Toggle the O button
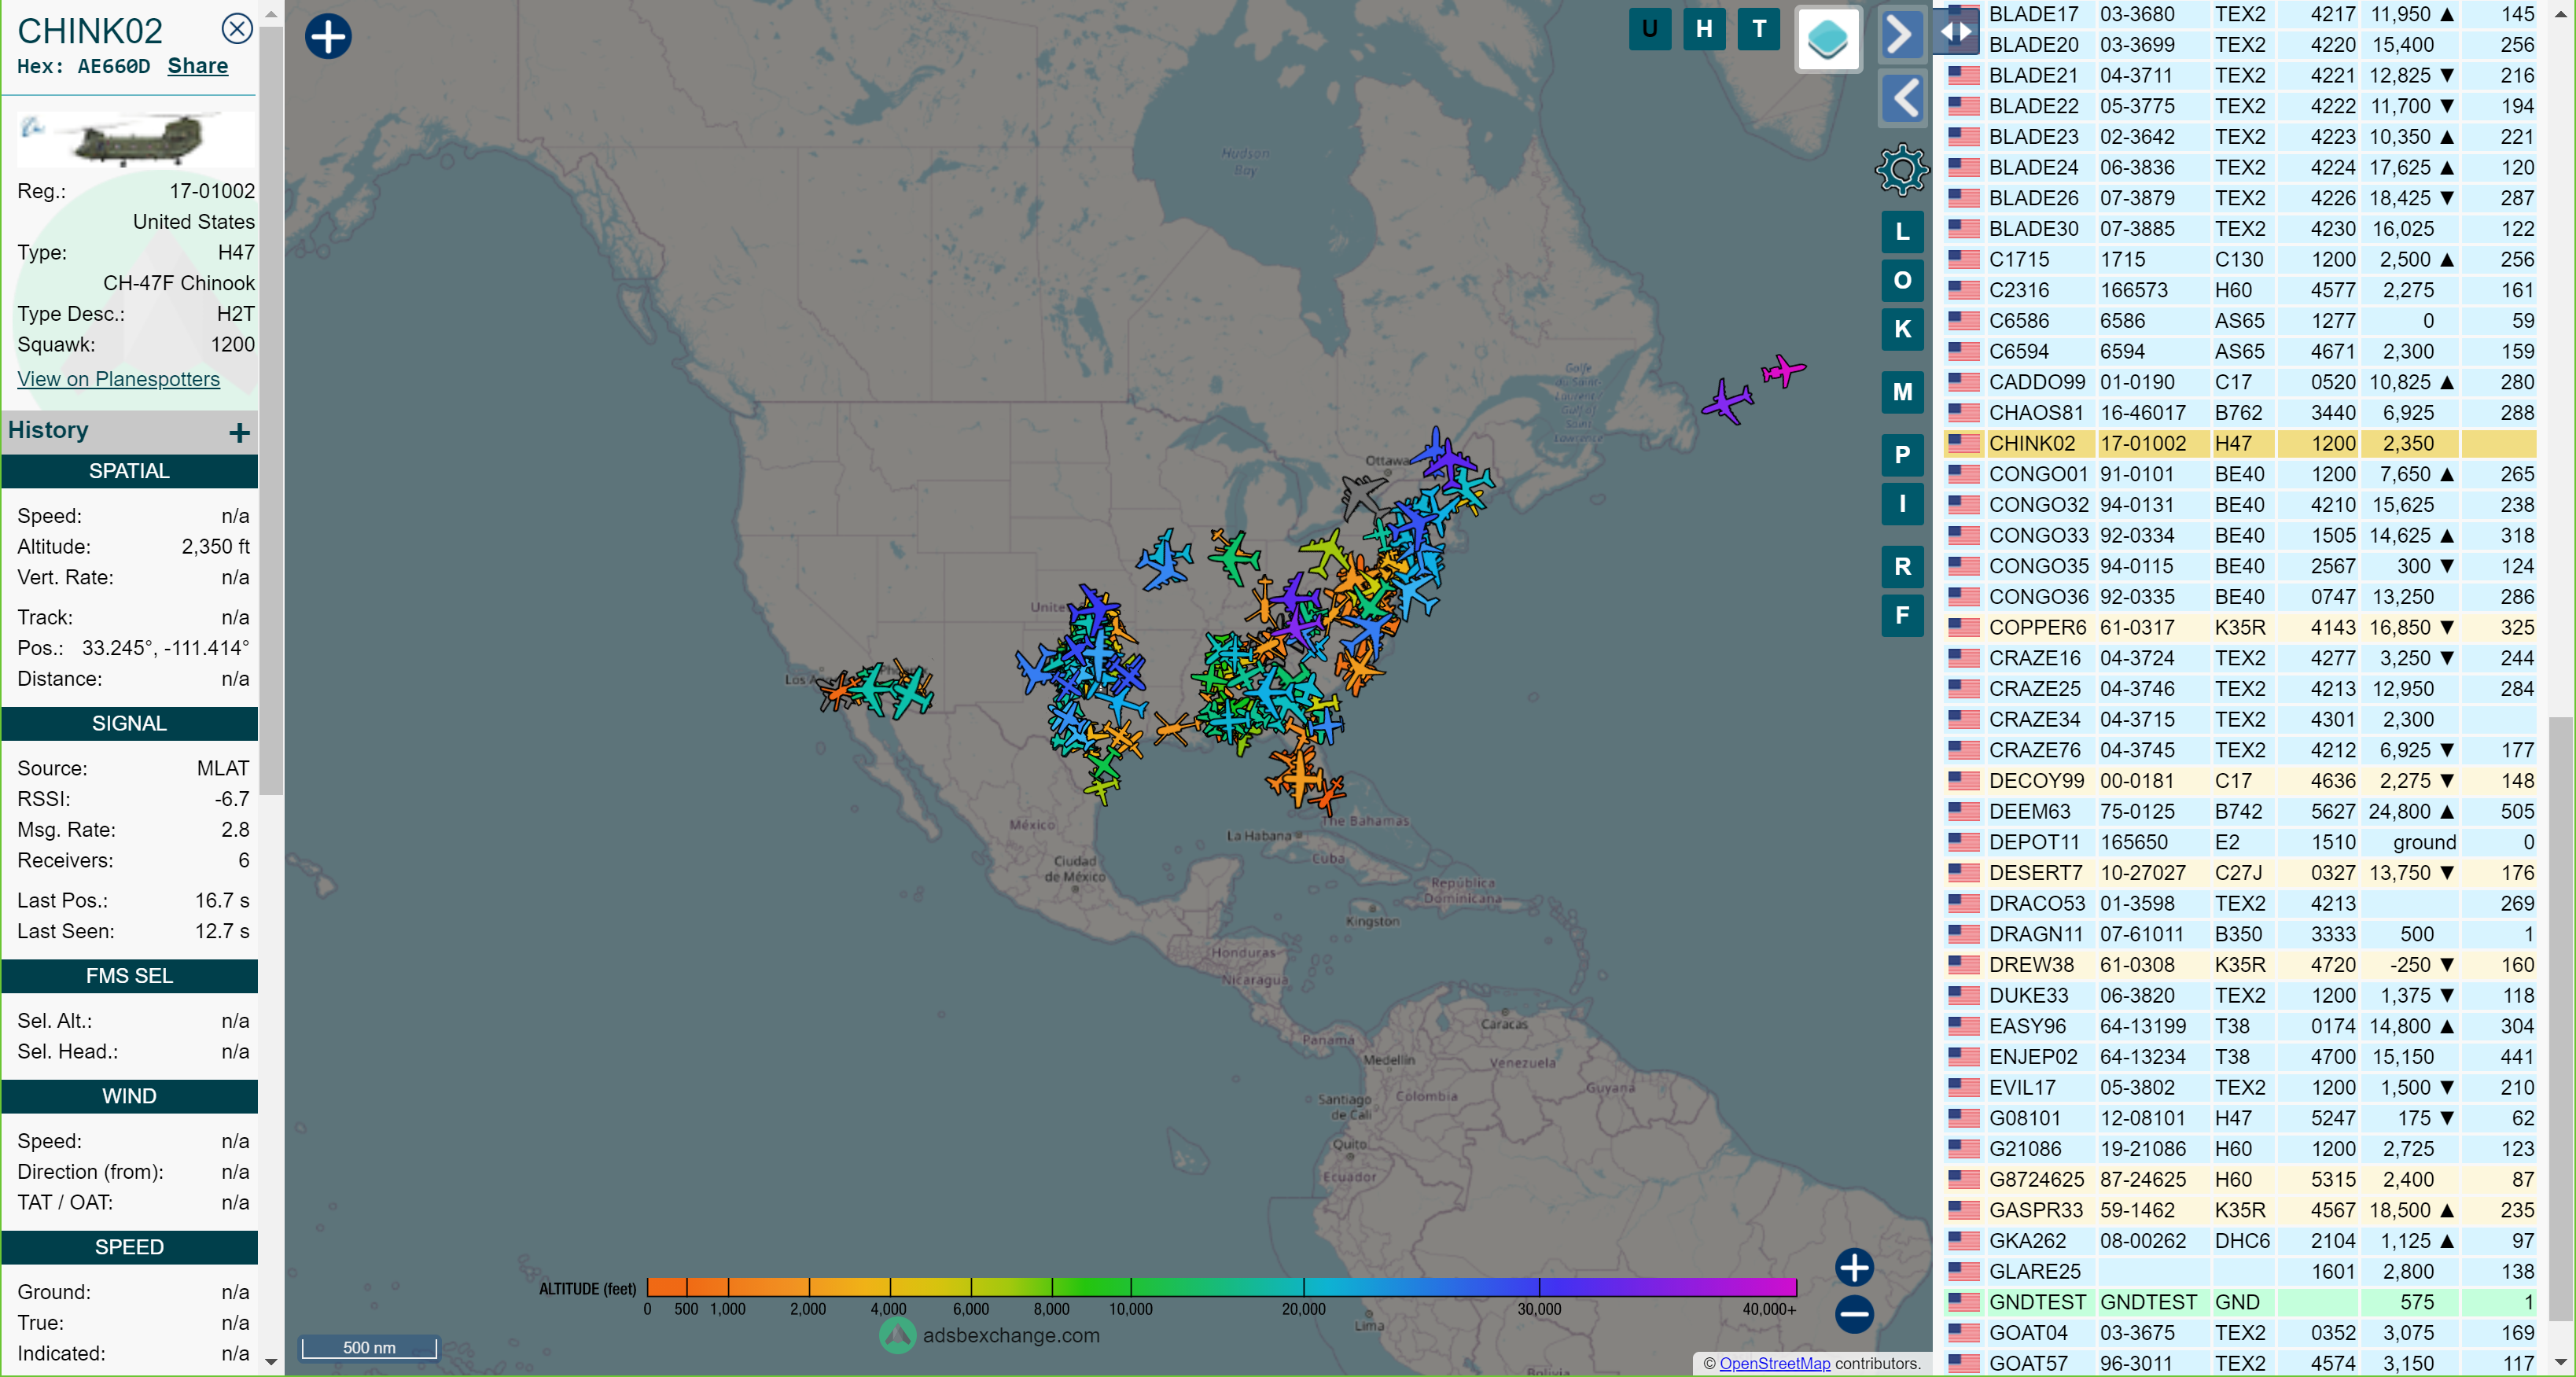This screenshot has width=2576, height=1377. (x=1902, y=281)
